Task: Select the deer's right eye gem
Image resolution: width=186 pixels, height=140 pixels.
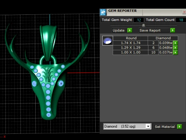Action: tap(61, 83)
